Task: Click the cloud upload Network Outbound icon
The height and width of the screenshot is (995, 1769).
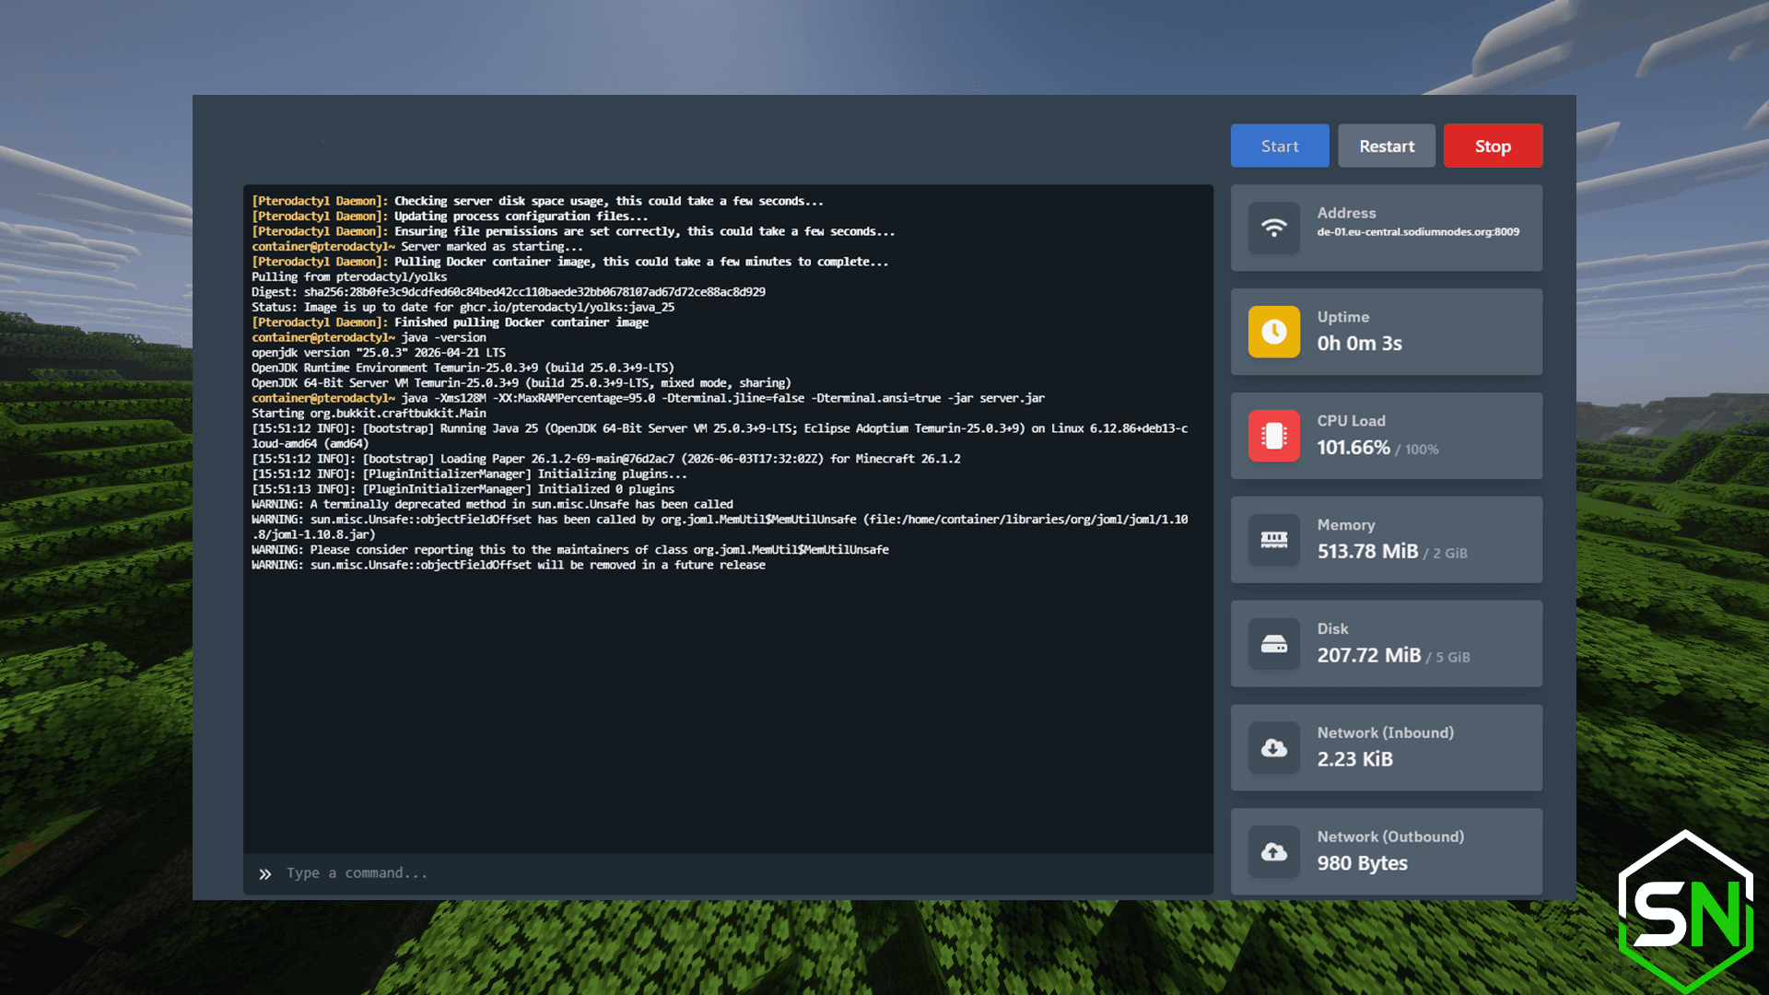Action: click(1274, 852)
